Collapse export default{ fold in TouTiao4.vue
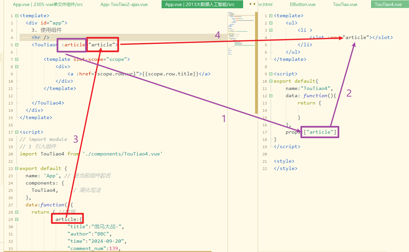409x252 pixels. (x=271, y=81)
